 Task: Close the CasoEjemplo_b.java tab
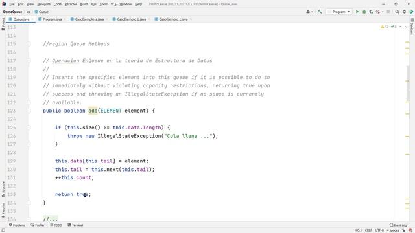pyautogui.click(x=148, y=19)
